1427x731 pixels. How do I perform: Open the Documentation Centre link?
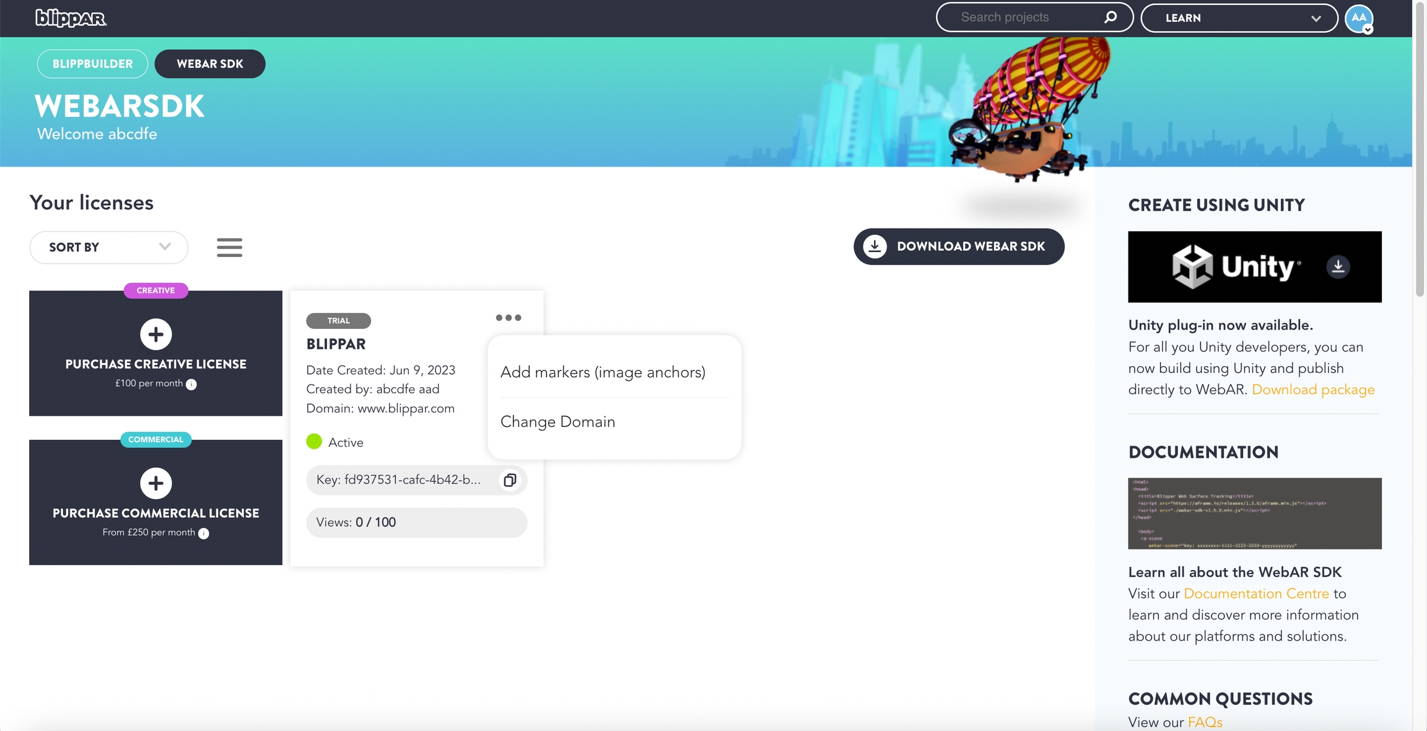1256,593
